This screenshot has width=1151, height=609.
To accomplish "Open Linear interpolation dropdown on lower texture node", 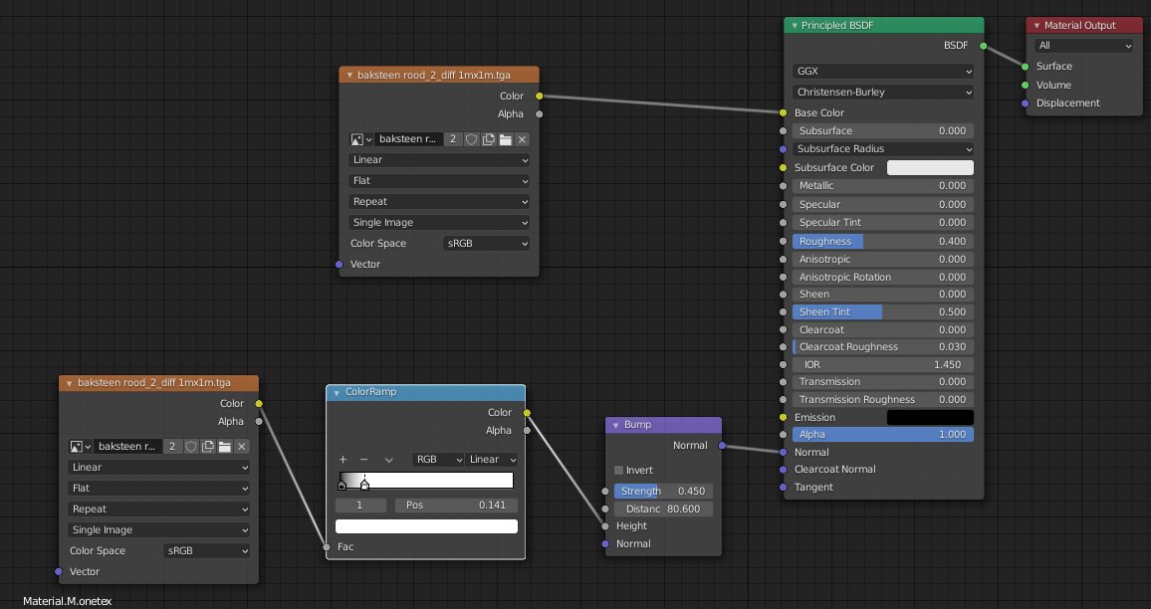I will (158, 468).
